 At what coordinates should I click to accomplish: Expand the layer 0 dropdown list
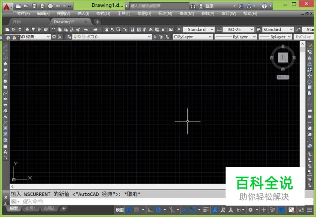149,37
